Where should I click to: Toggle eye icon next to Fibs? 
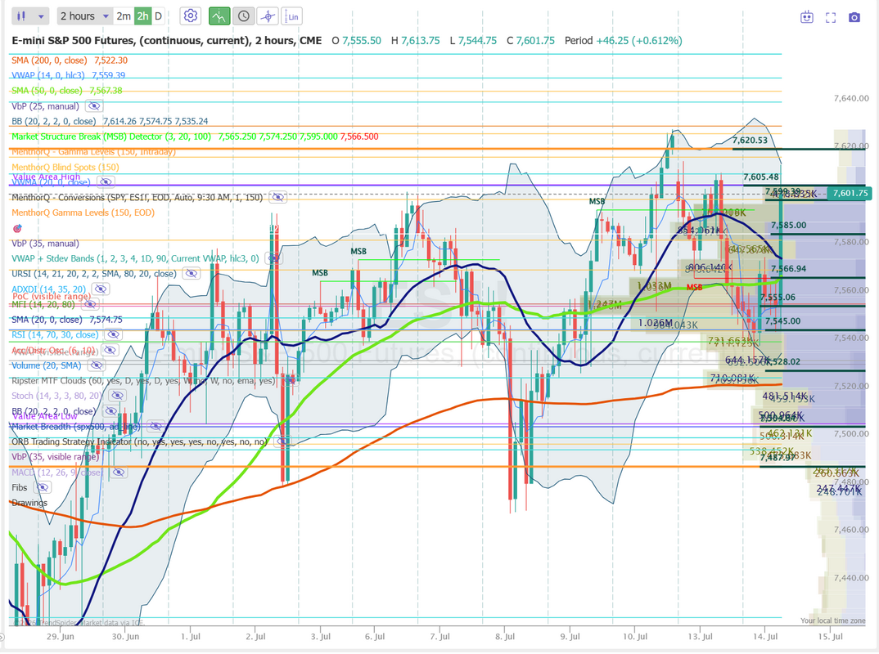(42, 488)
